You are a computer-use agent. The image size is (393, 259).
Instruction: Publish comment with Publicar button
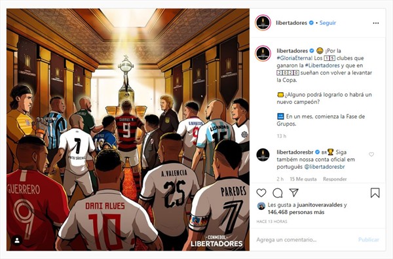[368, 240]
